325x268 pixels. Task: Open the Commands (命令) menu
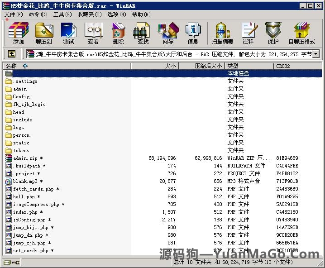coord(38,14)
